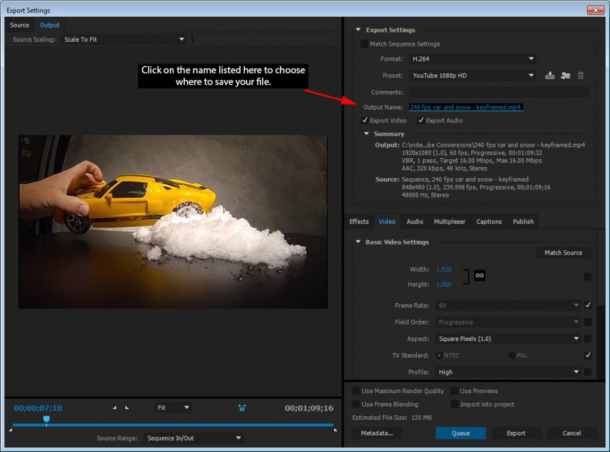Open the Preset dropdown YouTube 1080p HD

click(472, 76)
